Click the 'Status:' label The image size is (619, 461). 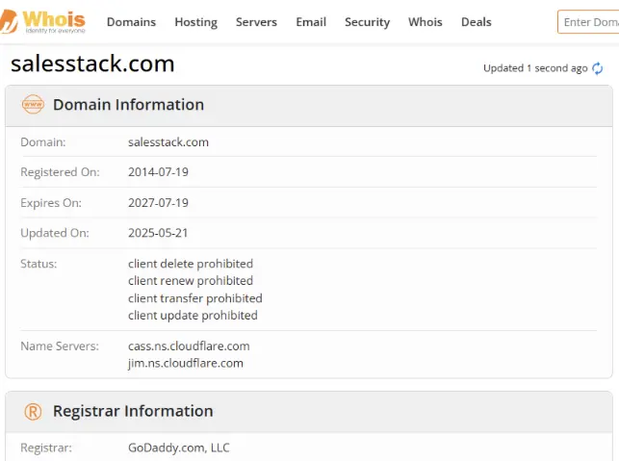[39, 264]
